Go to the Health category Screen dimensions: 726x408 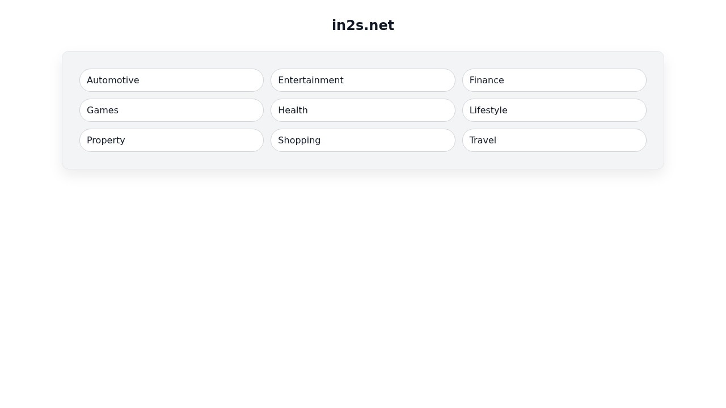tap(362, 110)
